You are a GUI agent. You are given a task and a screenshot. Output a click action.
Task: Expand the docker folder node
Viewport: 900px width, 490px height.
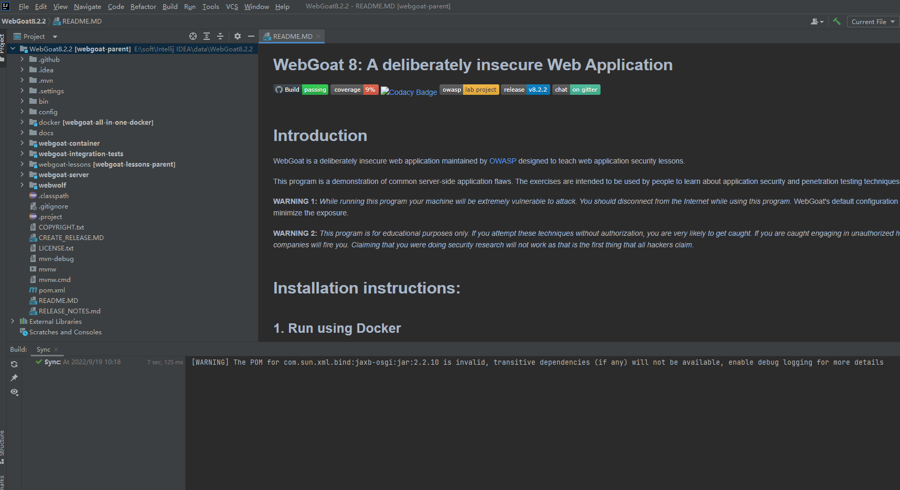click(x=22, y=122)
